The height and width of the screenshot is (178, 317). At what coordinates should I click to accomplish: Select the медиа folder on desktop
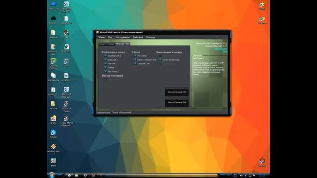pos(53,34)
